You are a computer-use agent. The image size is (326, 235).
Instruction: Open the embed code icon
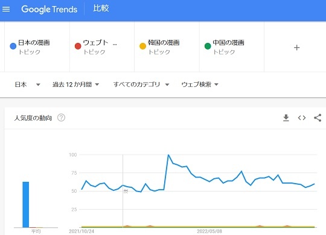302,118
